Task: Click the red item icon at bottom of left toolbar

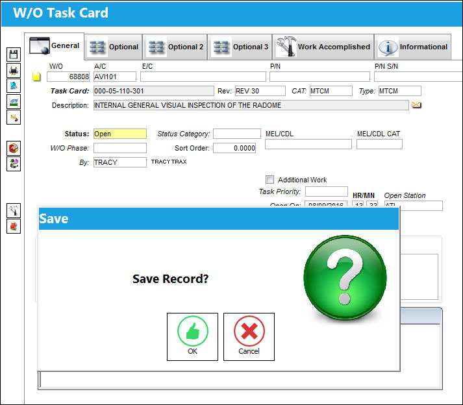Action: [14, 226]
